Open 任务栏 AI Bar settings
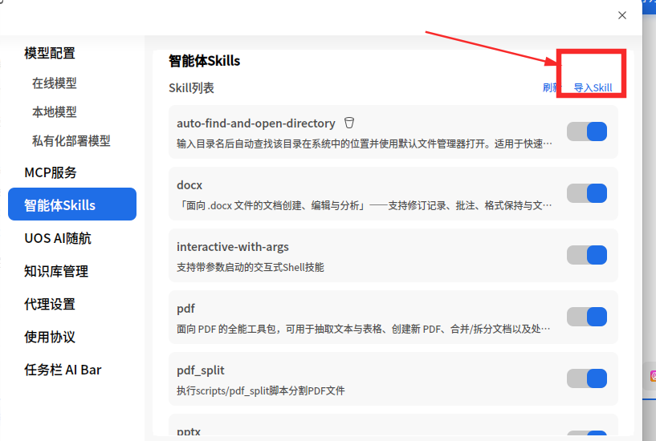Screen dimensions: 656x441 coord(63,370)
